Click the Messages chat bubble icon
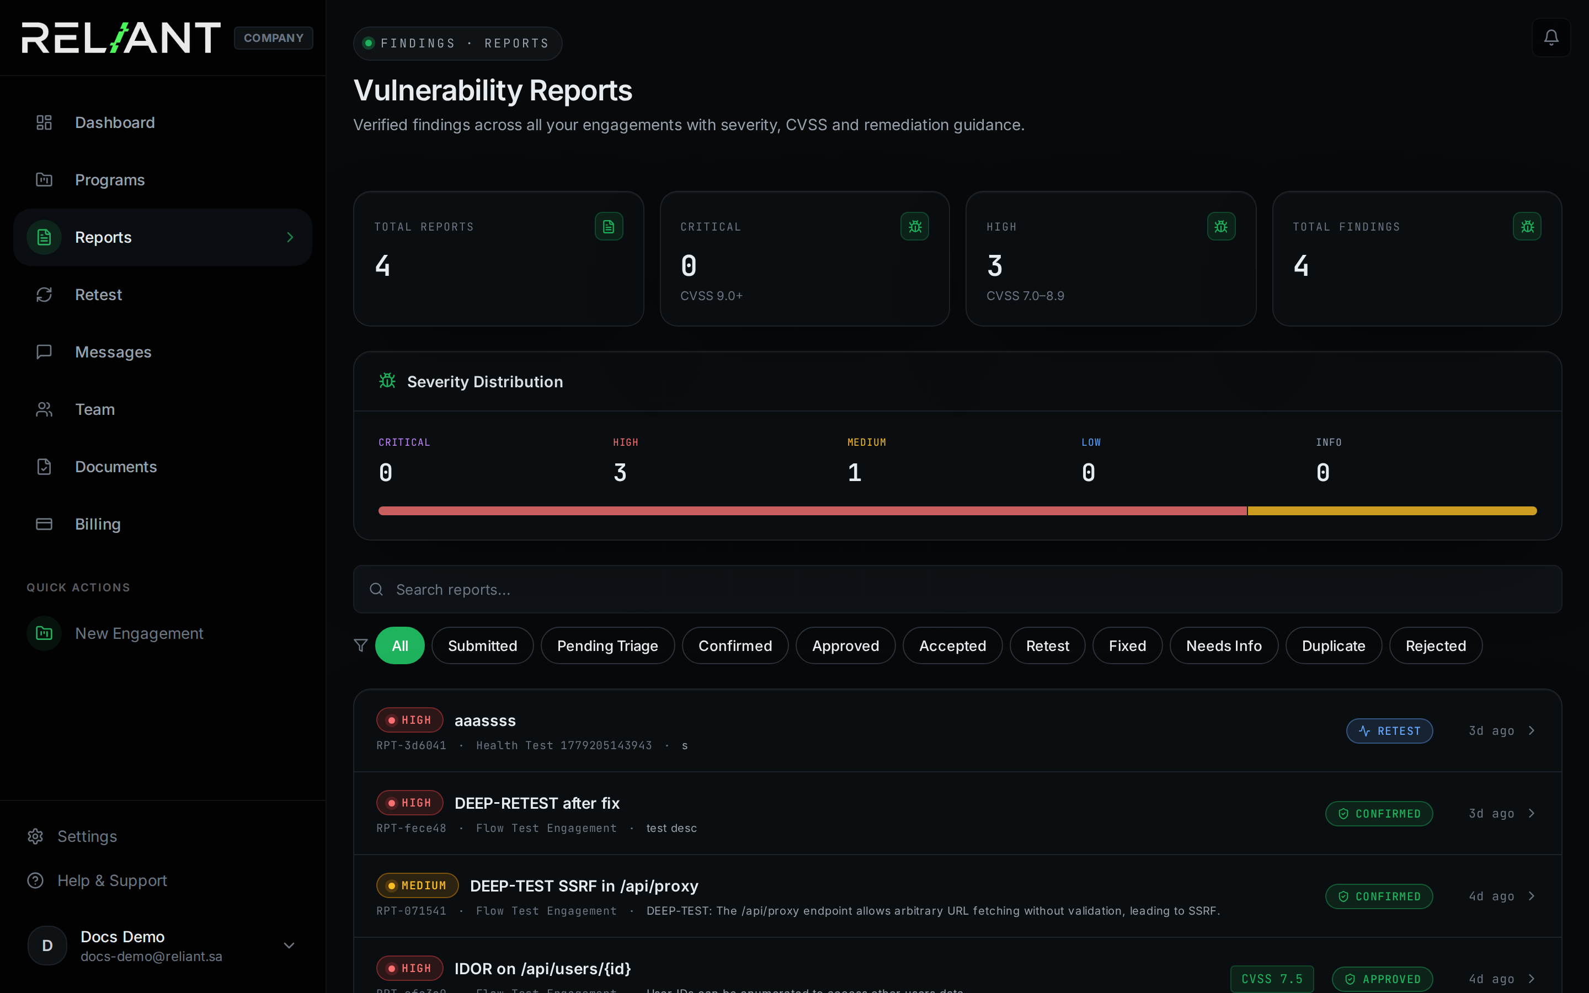Image resolution: width=1589 pixels, height=993 pixels. click(44, 352)
